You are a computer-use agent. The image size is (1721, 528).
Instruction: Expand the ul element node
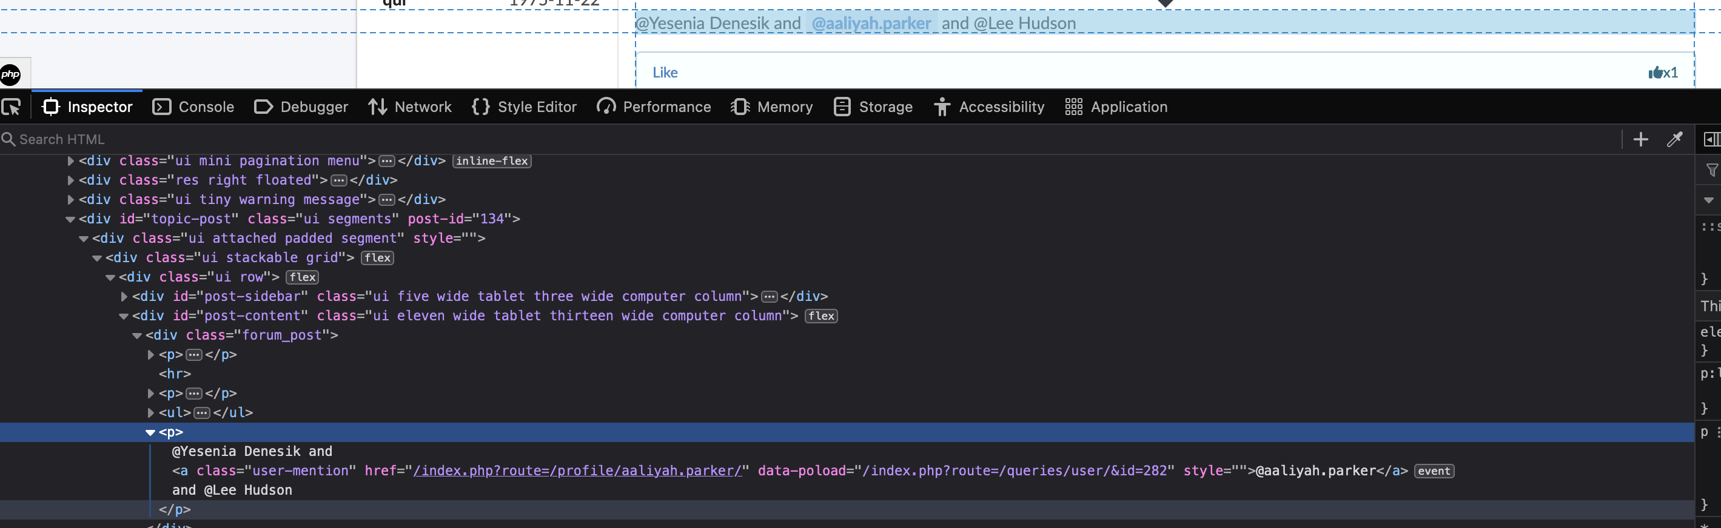point(150,412)
